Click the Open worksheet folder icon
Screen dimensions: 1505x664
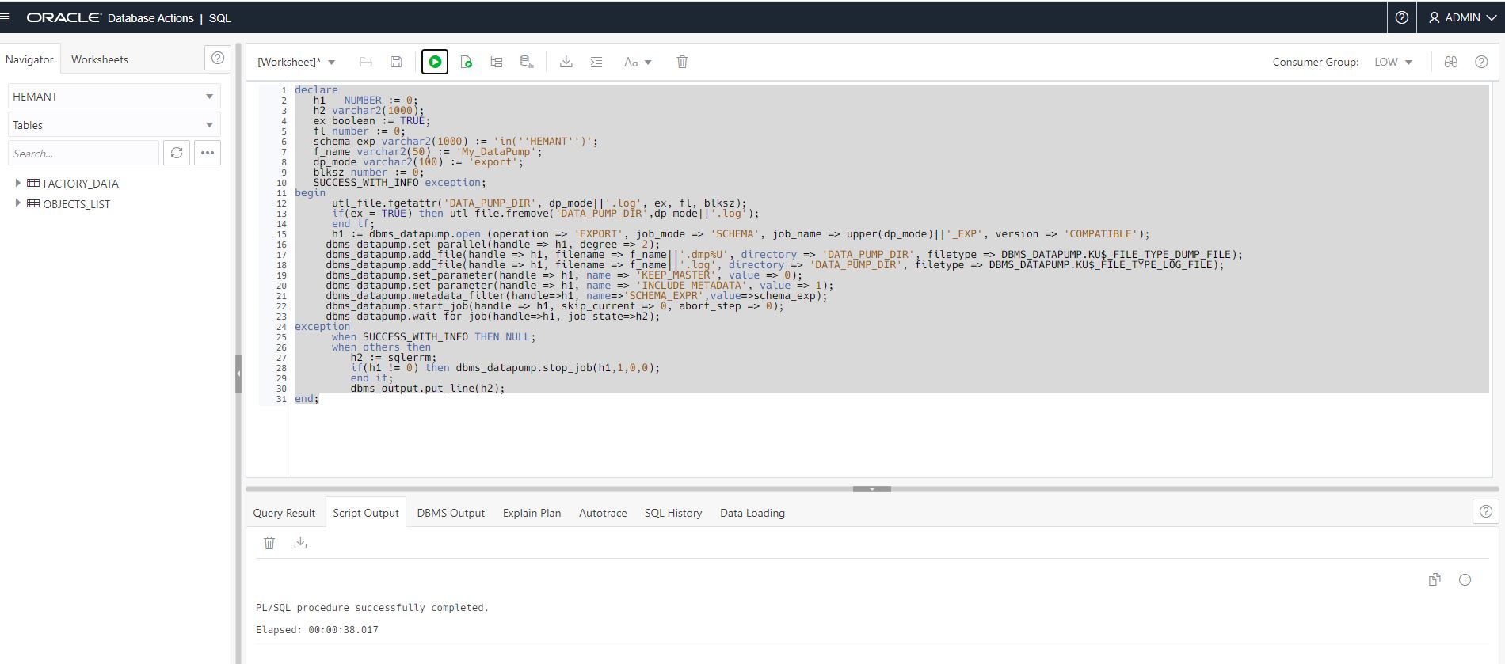pos(365,62)
